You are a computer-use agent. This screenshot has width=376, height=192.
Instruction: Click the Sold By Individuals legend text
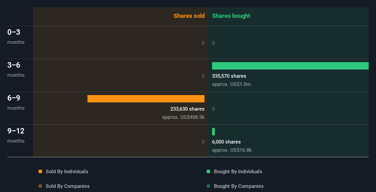[x=67, y=171]
